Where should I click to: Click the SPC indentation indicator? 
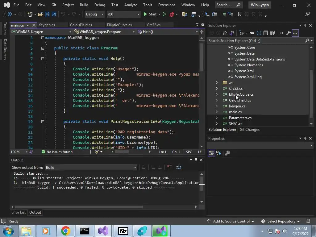(x=189, y=152)
